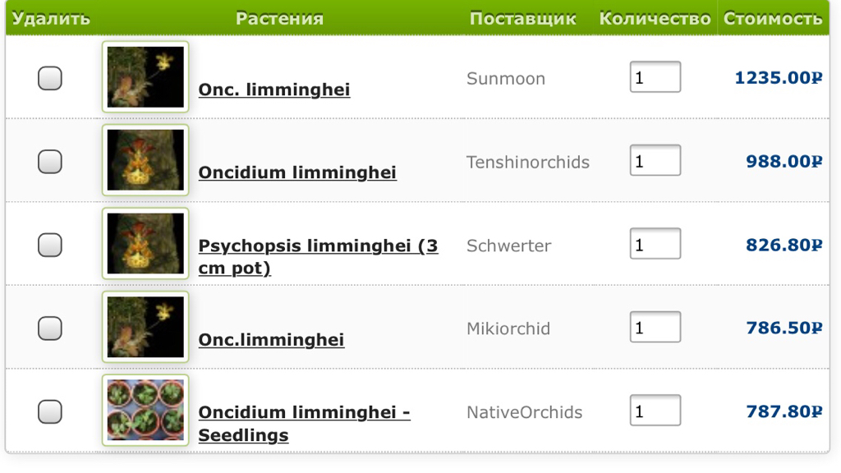Click quantity input for NativeOrchids seedlings

tap(655, 411)
